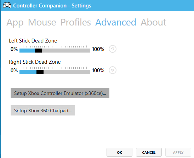Open Setup Xbox Controller Emulator (x360ce)
This screenshot has width=194, height=158.
click(x=60, y=93)
